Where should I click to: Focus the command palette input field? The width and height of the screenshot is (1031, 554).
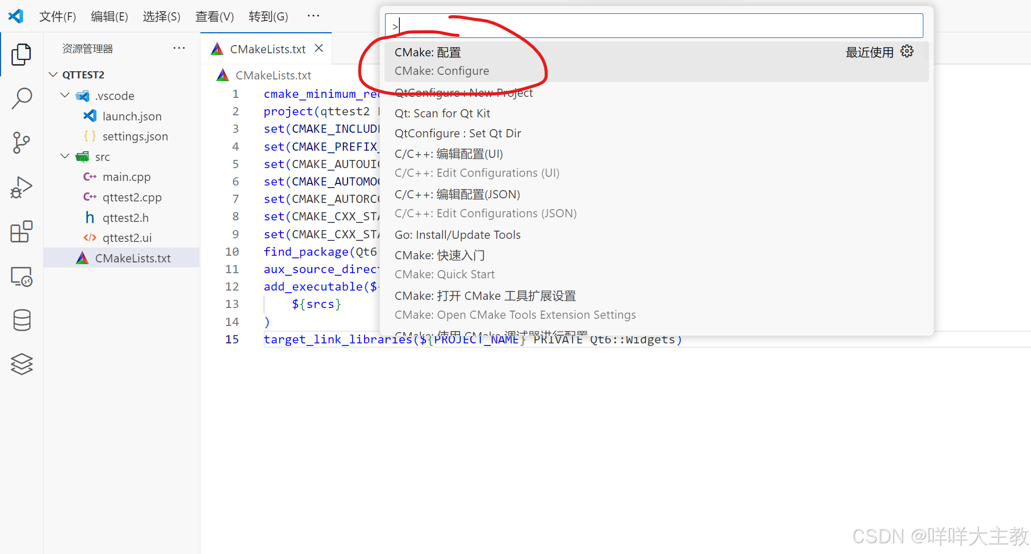point(654,26)
